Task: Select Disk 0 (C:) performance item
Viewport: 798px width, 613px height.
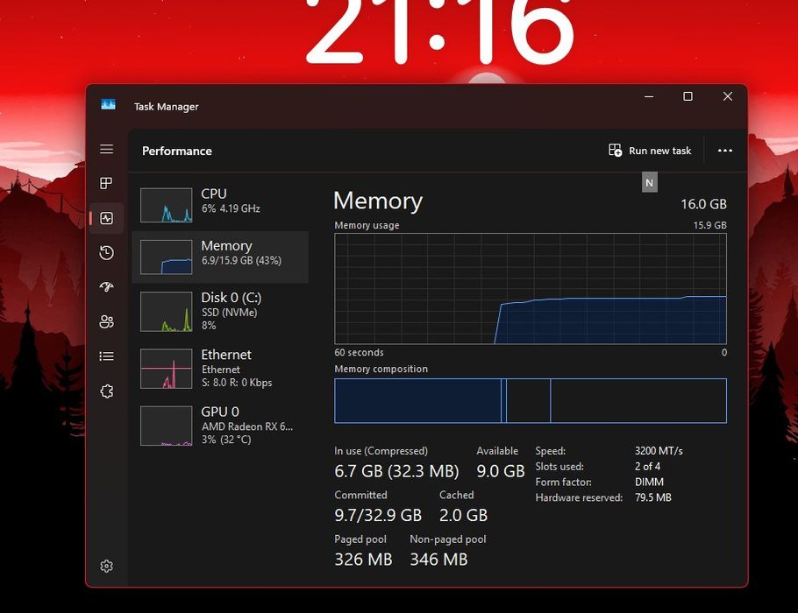Action: (x=220, y=311)
